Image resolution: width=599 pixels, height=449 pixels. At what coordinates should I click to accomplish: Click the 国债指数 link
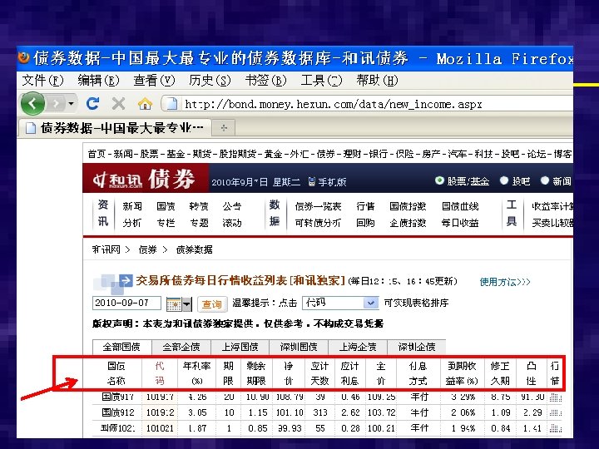coord(408,206)
